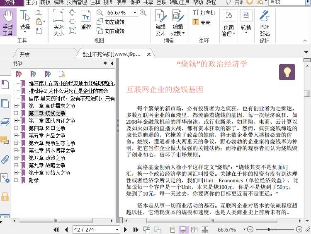Open the Pages thumbnail sidebar icon
The height and width of the screenshot is (234, 311).
point(5,104)
